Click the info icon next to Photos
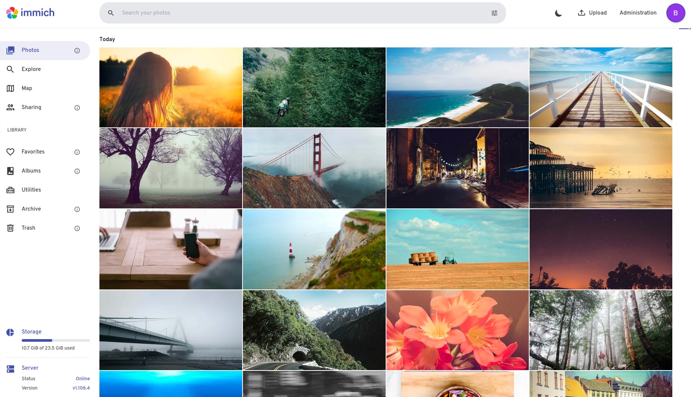This screenshot has width=691, height=397. pyautogui.click(x=77, y=50)
